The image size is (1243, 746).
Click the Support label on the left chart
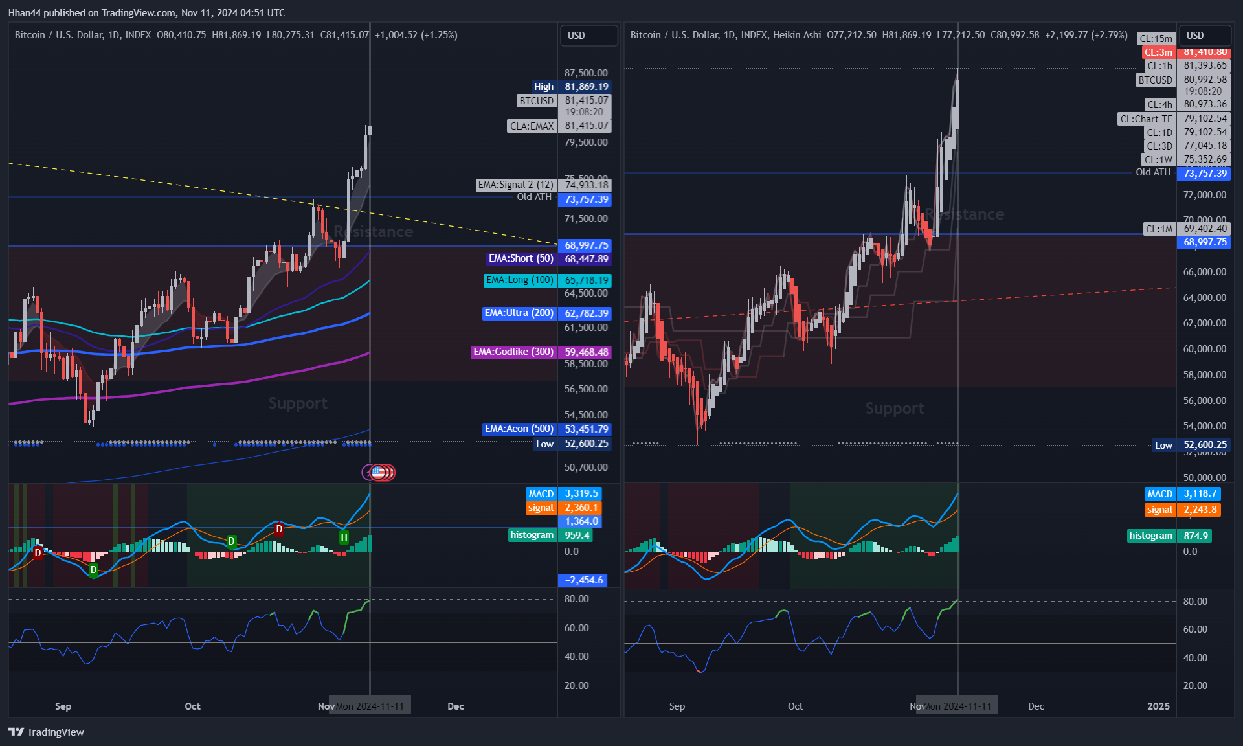[x=298, y=403]
